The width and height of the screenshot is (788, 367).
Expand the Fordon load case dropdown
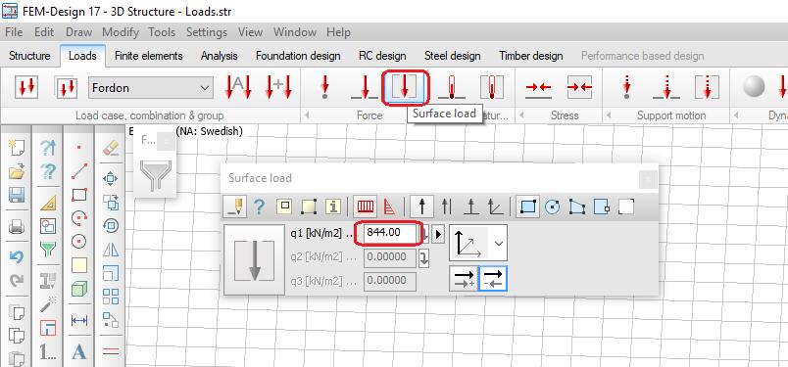pos(151,88)
